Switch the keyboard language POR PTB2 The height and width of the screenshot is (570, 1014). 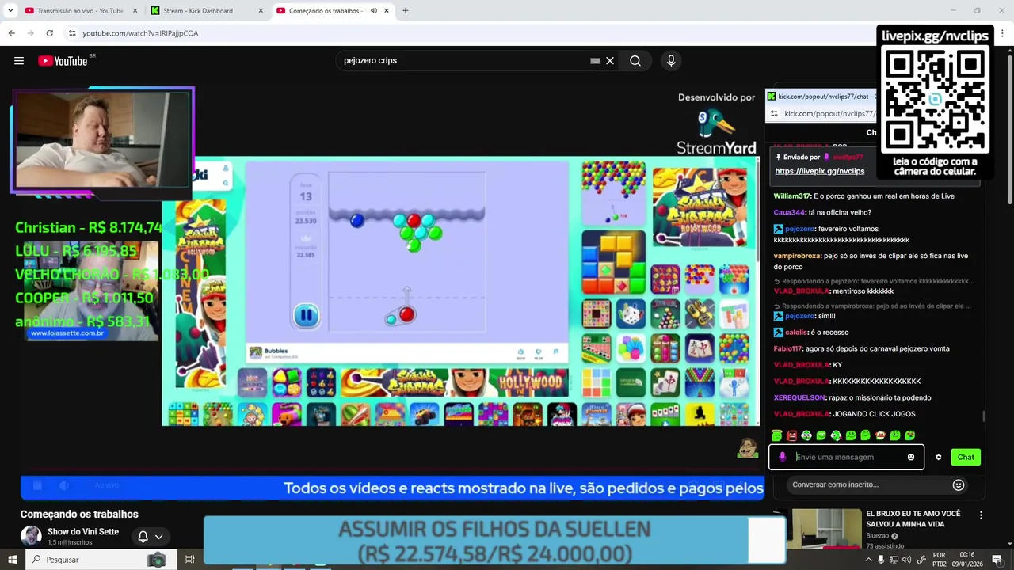pos(940,560)
